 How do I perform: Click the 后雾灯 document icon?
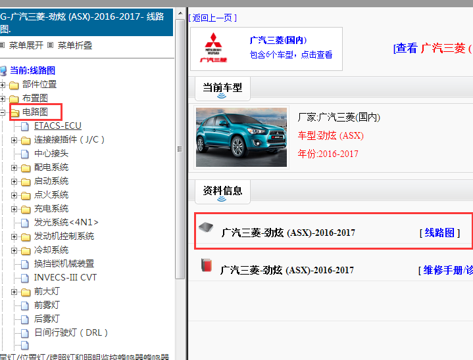(25, 320)
